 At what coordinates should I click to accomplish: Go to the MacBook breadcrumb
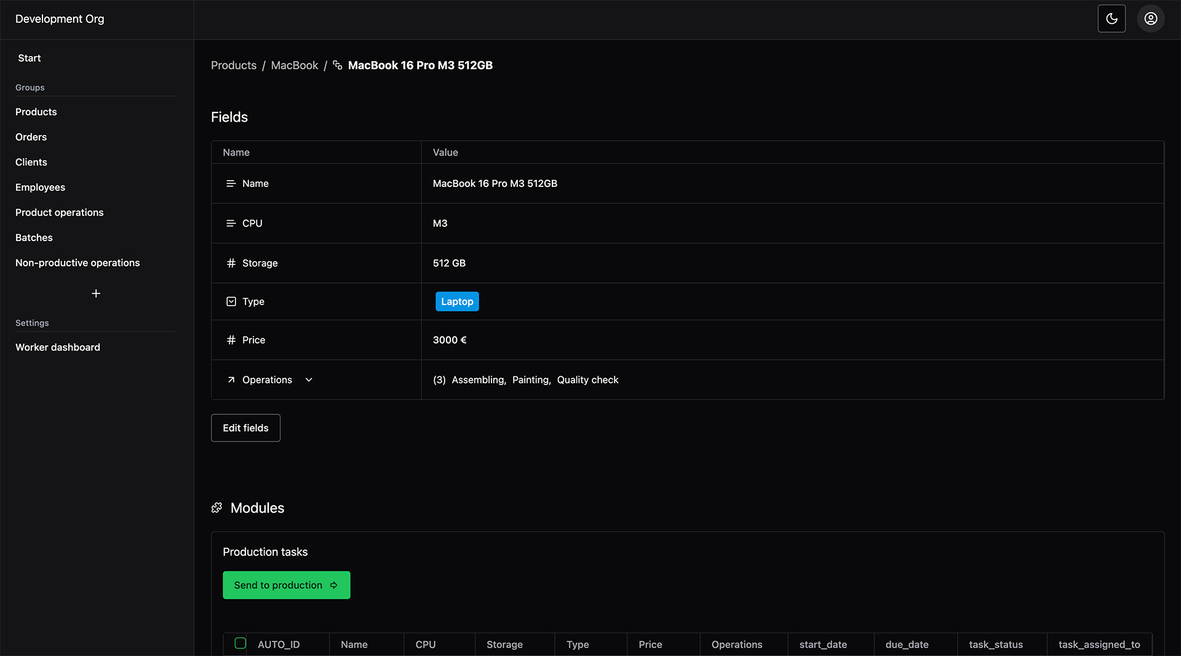[295, 65]
